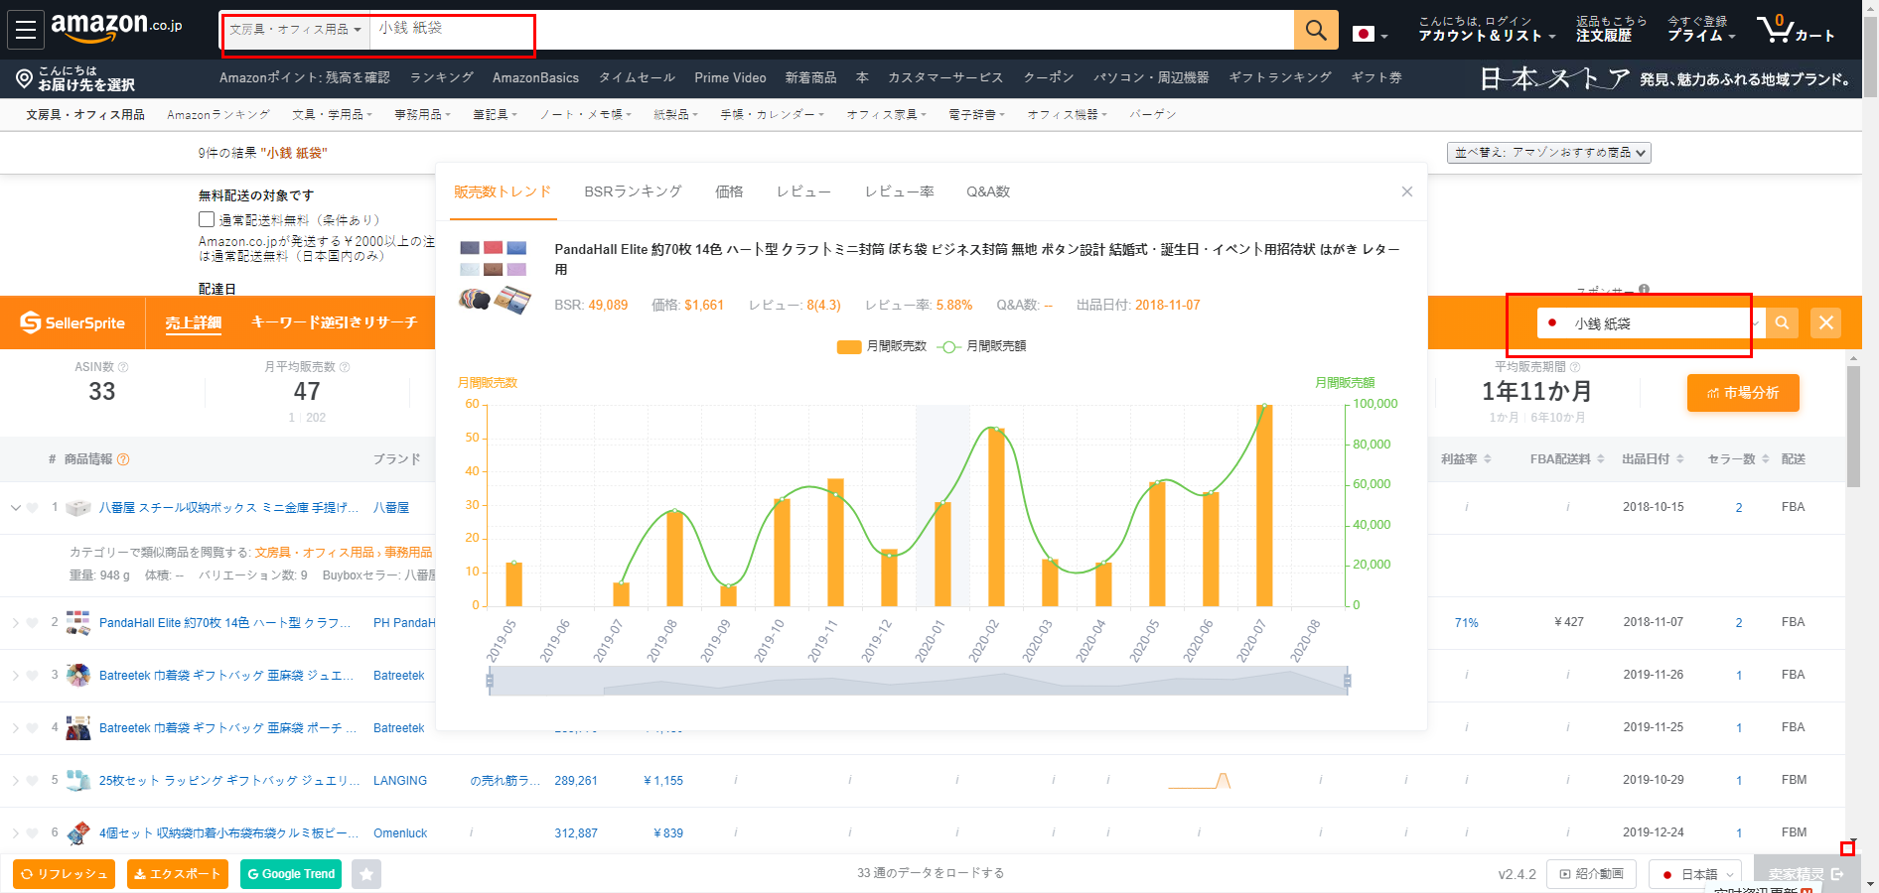Sort by 出品日付 column arrows

point(1679,459)
